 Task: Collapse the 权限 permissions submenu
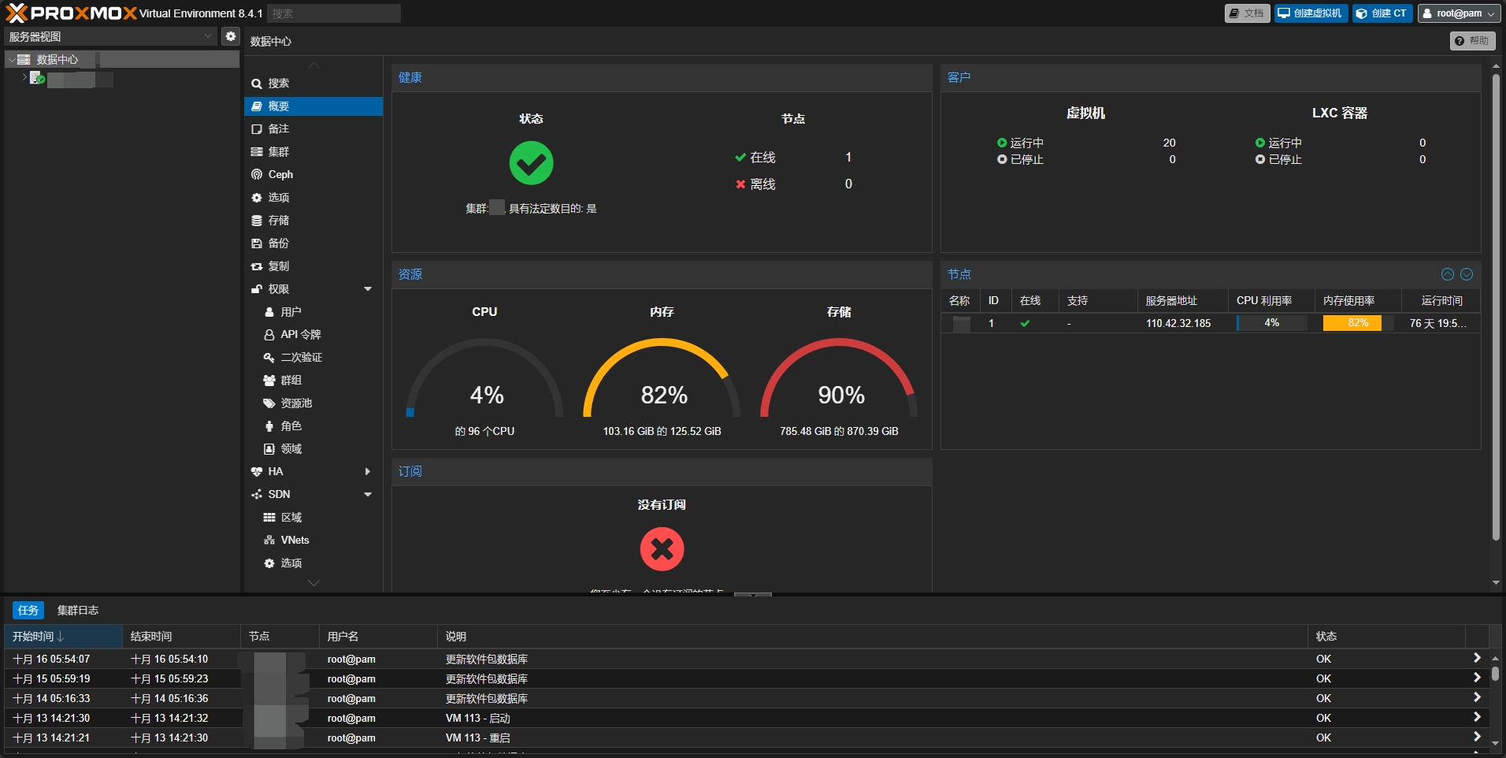point(367,289)
